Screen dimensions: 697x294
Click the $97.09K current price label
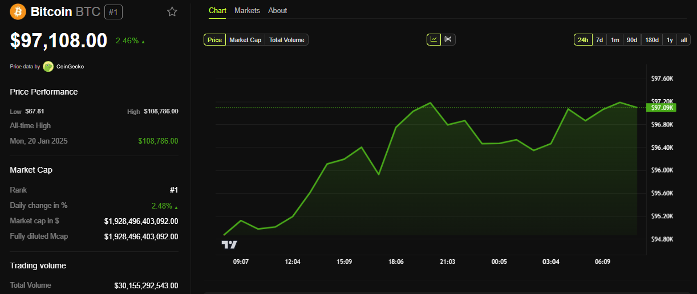662,107
